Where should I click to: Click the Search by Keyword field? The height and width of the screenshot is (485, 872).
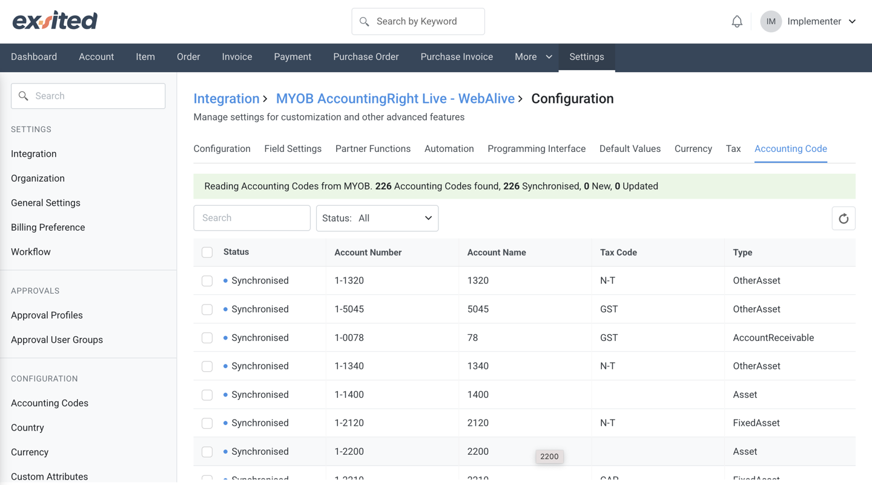pyautogui.click(x=418, y=22)
